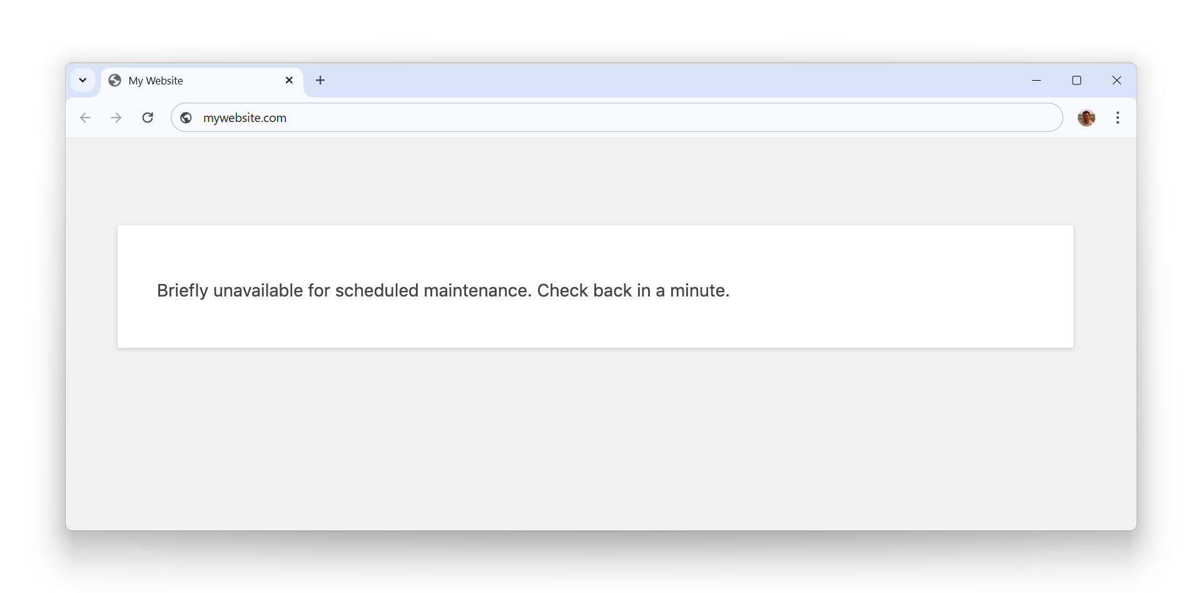Click the mywebsite.com URL text
The width and height of the screenshot is (1201, 593).
245,118
